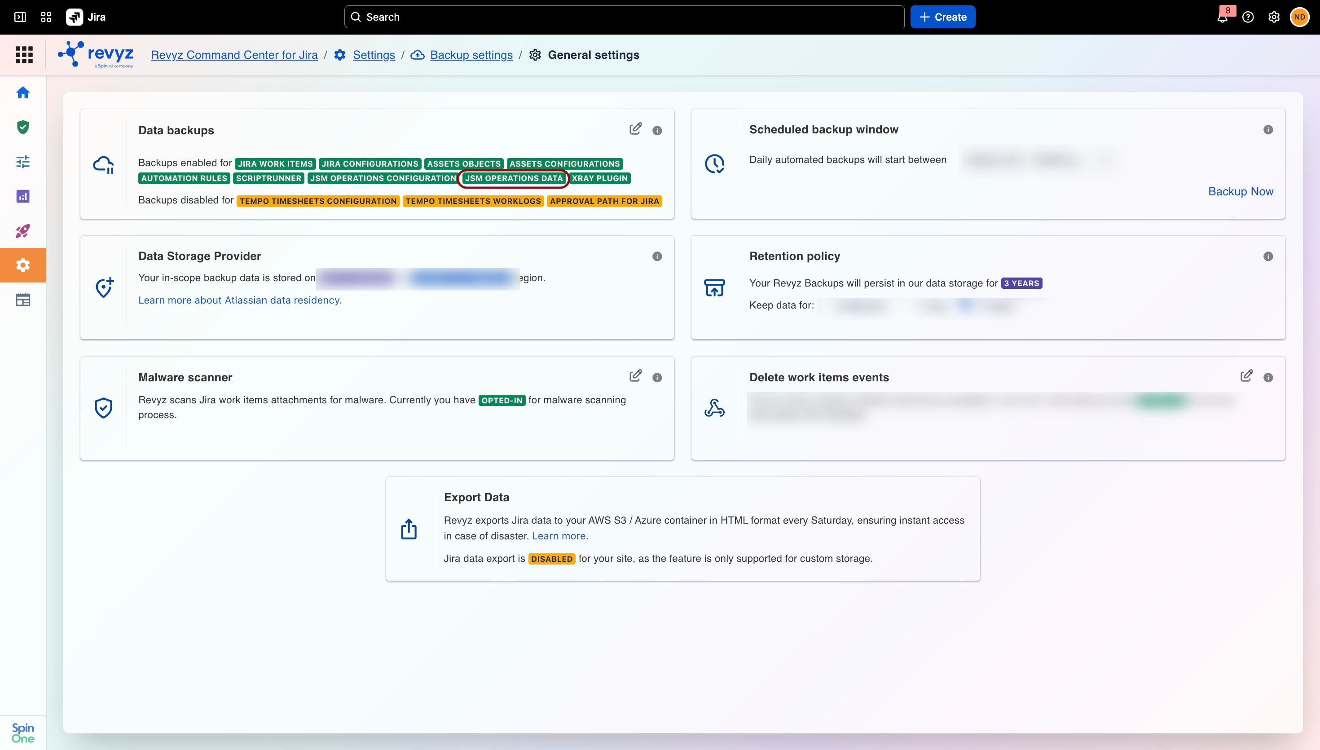
Task: Click the Backup Now link
Action: click(1241, 191)
